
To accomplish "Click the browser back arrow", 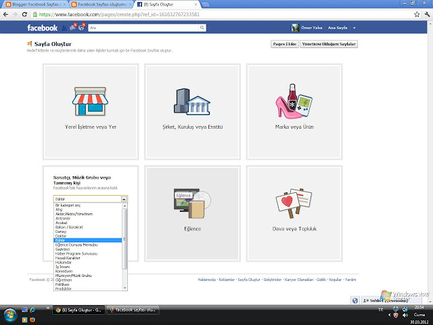I will tap(6, 14).
